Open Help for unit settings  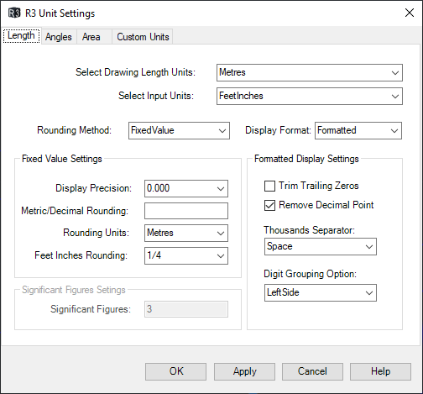380,371
